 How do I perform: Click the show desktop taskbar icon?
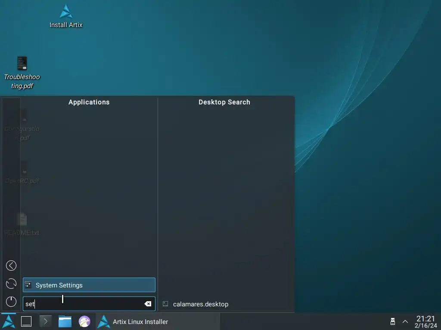(x=26, y=321)
